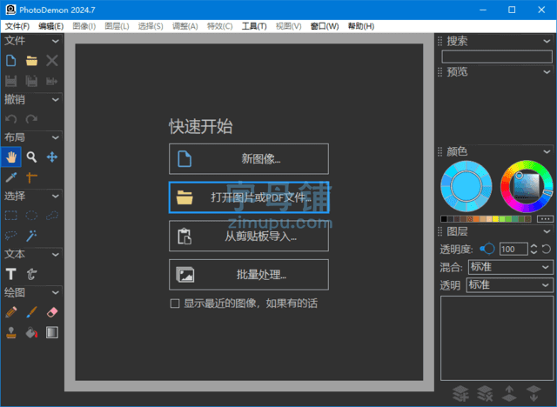Select the color picker eyedropper tool
The height and width of the screenshot is (407, 557).
coord(11,177)
